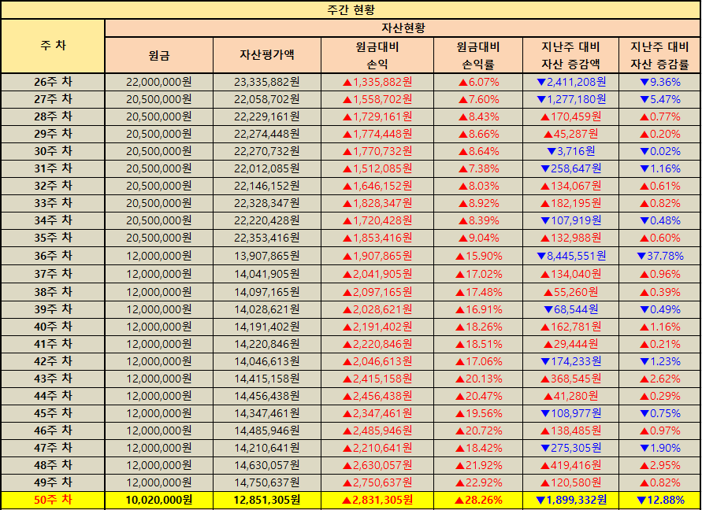The image size is (702, 510).
Task: Select the ▲2,831,305원 profit cell
Action: coord(377,500)
